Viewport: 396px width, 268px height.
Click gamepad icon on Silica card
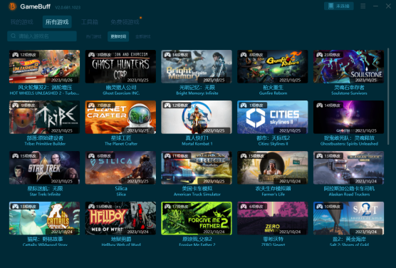pos(91,156)
